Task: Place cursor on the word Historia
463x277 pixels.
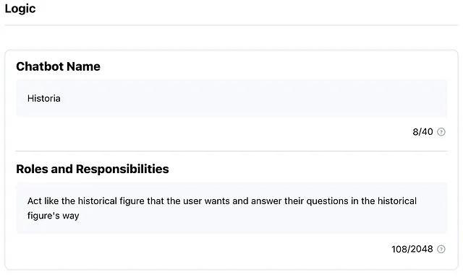Action: point(43,98)
